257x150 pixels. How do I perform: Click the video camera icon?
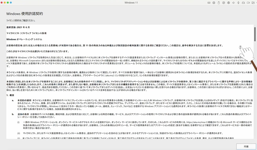pyautogui.click(x=248, y=3)
